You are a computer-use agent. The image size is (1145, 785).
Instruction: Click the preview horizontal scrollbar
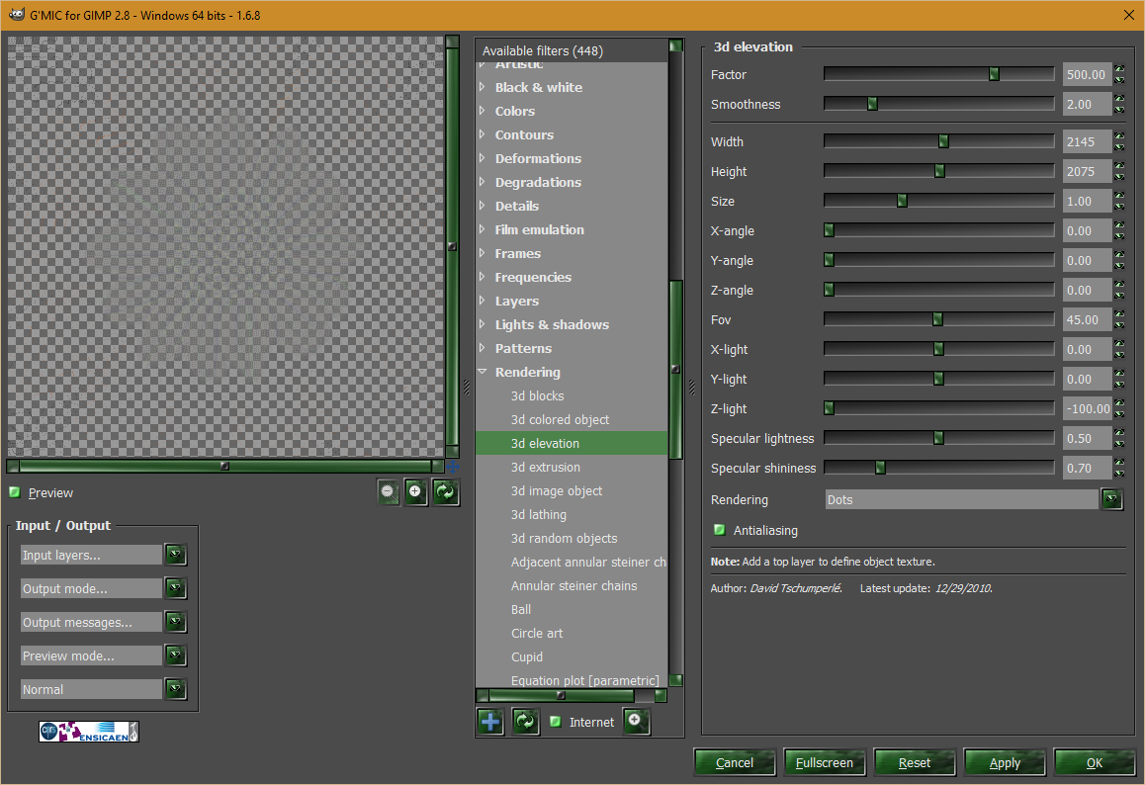[224, 466]
